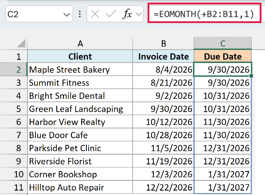Select row 4 header
Screen dimensions: 265x195
[x=14, y=95]
